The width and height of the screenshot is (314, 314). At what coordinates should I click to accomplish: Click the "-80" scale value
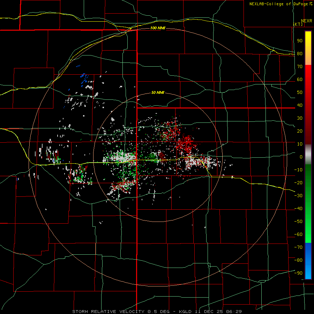click(x=298, y=260)
